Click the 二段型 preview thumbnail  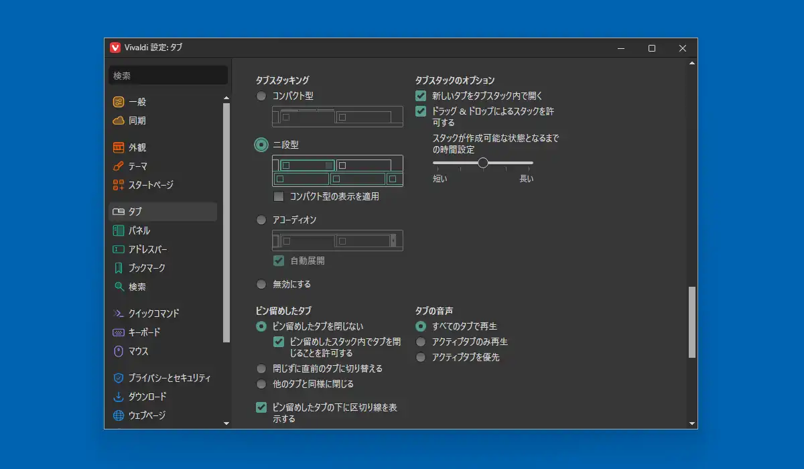[x=338, y=171]
